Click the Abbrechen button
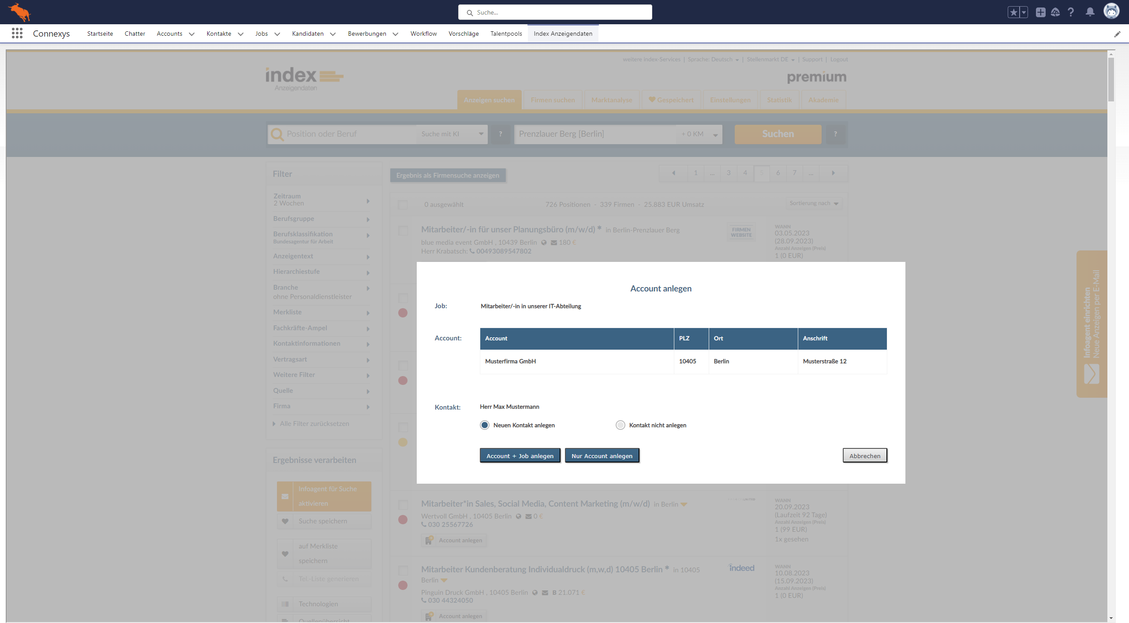Screen dimensions: 1129x623 click(x=864, y=455)
